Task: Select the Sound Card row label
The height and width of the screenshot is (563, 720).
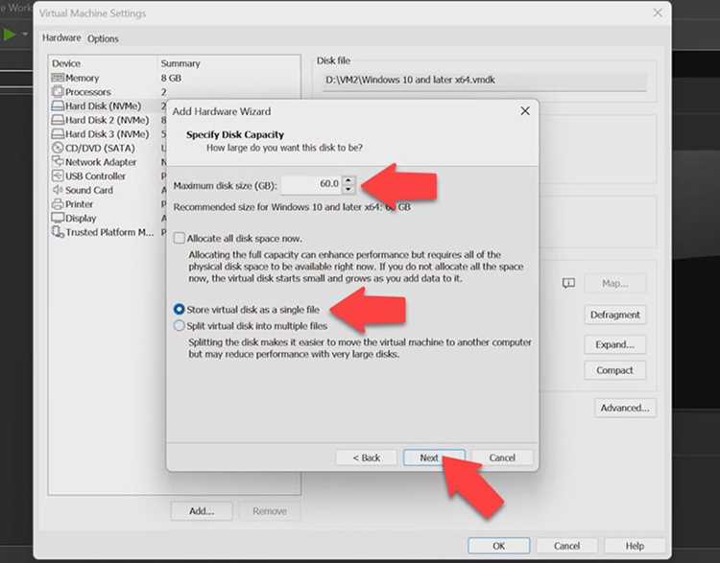Action: 88,190
